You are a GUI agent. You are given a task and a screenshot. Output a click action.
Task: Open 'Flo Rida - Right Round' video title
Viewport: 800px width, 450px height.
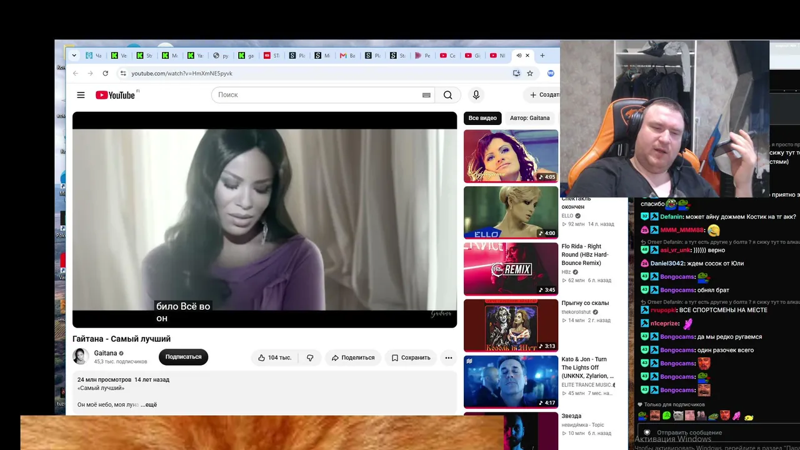pyautogui.click(x=585, y=255)
